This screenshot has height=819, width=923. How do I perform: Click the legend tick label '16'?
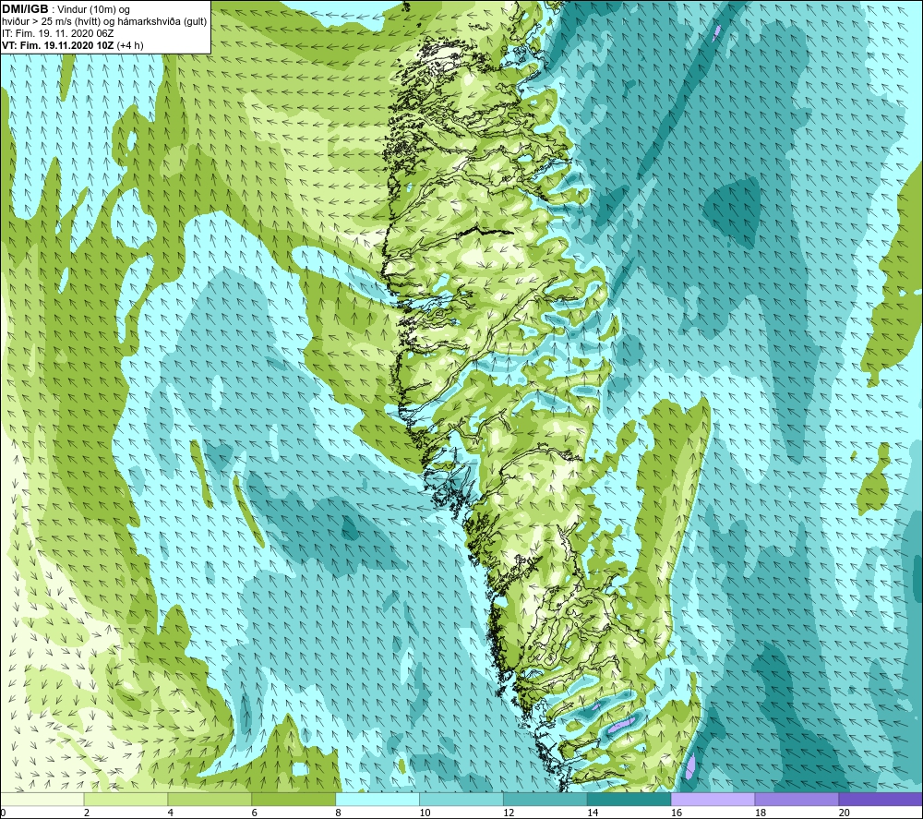coord(677,813)
